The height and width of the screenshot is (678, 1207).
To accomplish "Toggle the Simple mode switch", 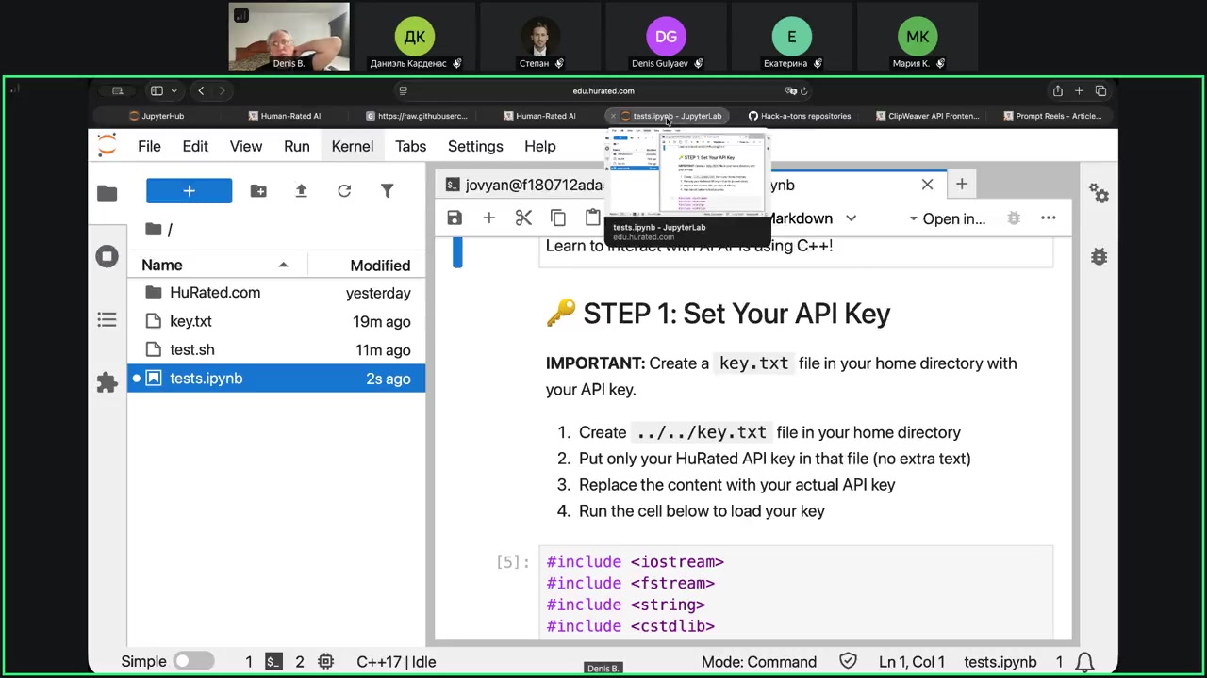I will pyautogui.click(x=193, y=662).
